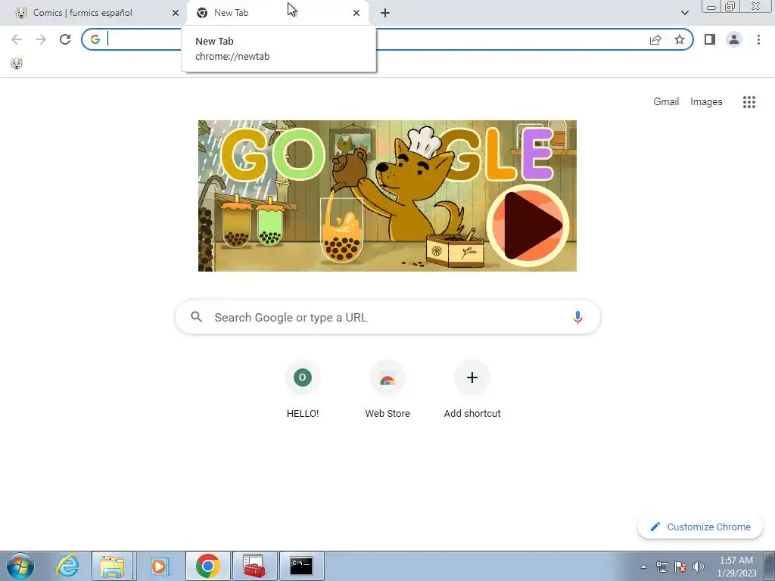Open the HELLO! shortcut
Screen dimensions: 775x581
click(x=303, y=390)
